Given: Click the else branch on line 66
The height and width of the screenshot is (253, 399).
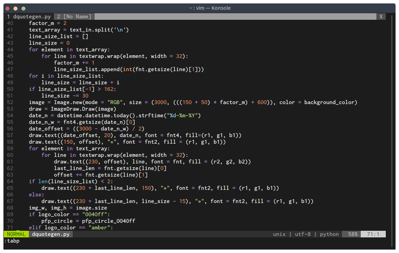Looking at the screenshot, I should [35, 194].
